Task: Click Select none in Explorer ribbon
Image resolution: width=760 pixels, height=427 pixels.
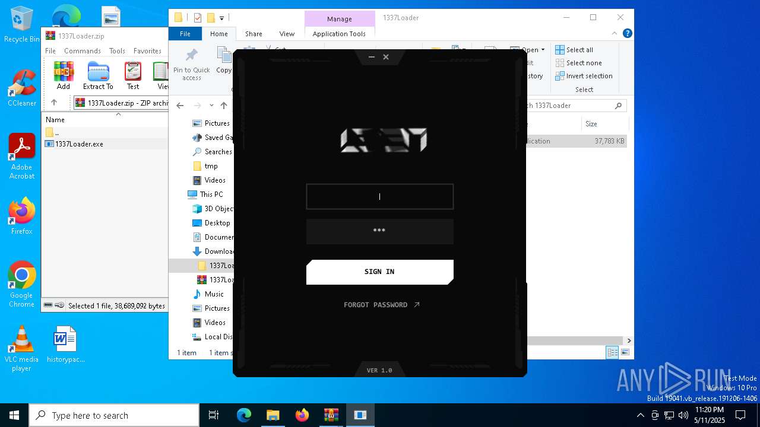Action: [578, 63]
